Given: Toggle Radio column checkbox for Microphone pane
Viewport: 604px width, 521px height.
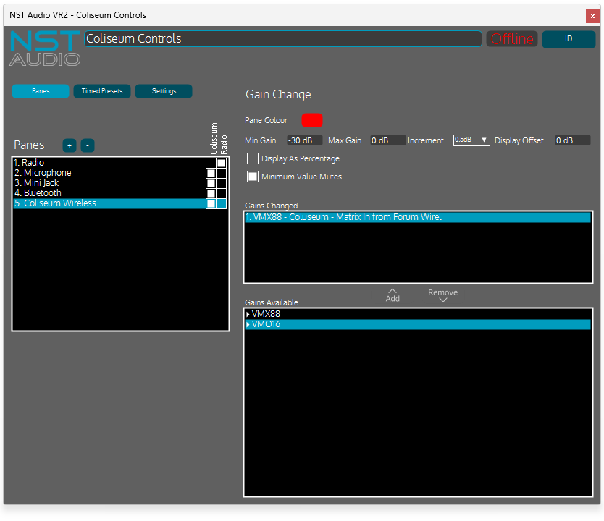Looking at the screenshot, I should tap(221, 174).
